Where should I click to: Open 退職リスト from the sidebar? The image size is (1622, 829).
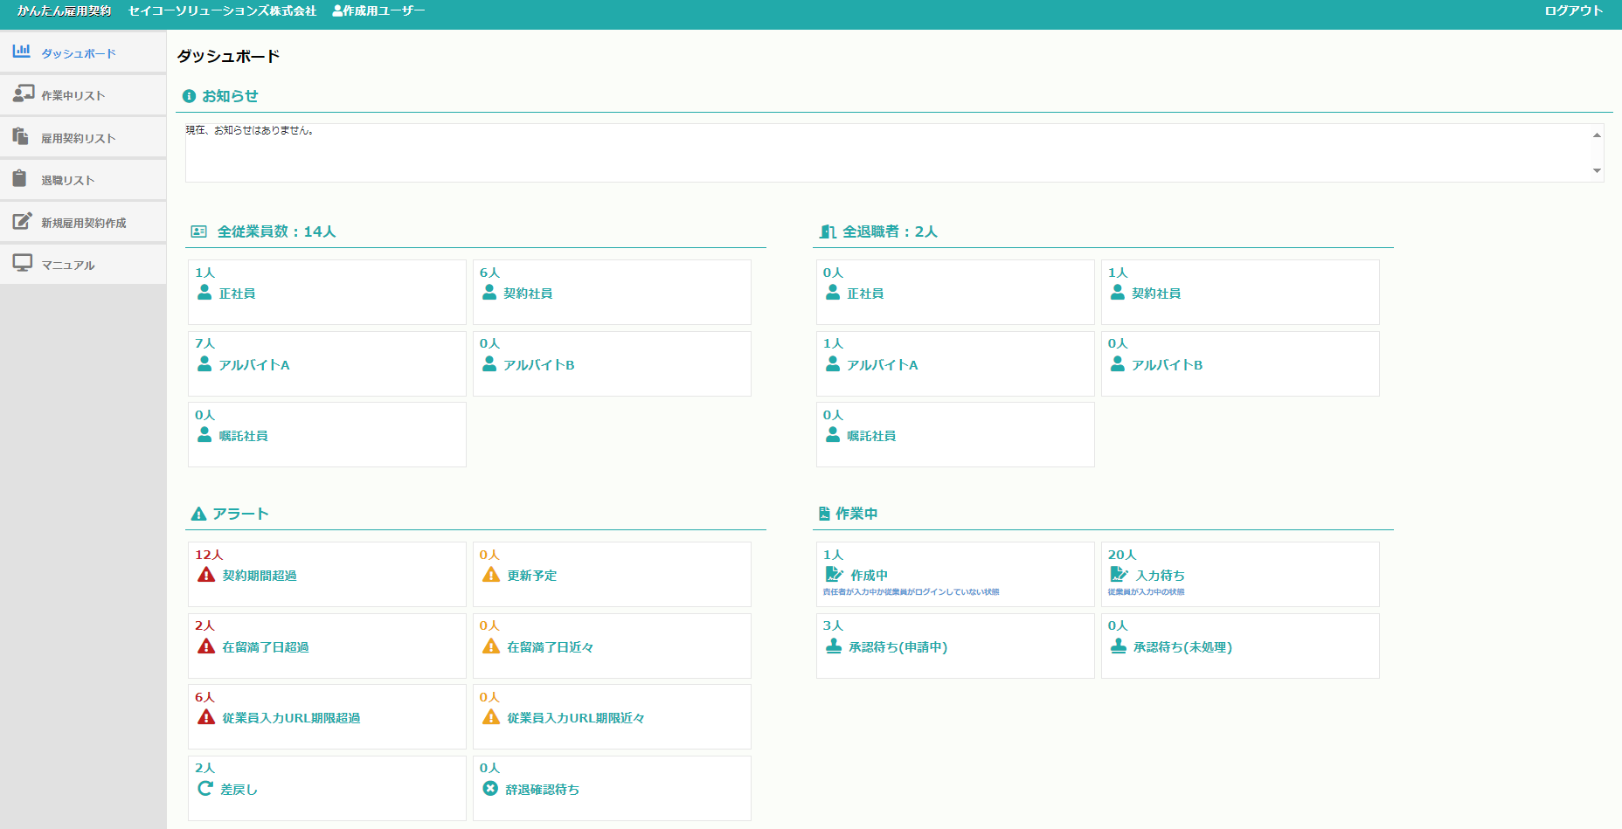pyautogui.click(x=67, y=180)
